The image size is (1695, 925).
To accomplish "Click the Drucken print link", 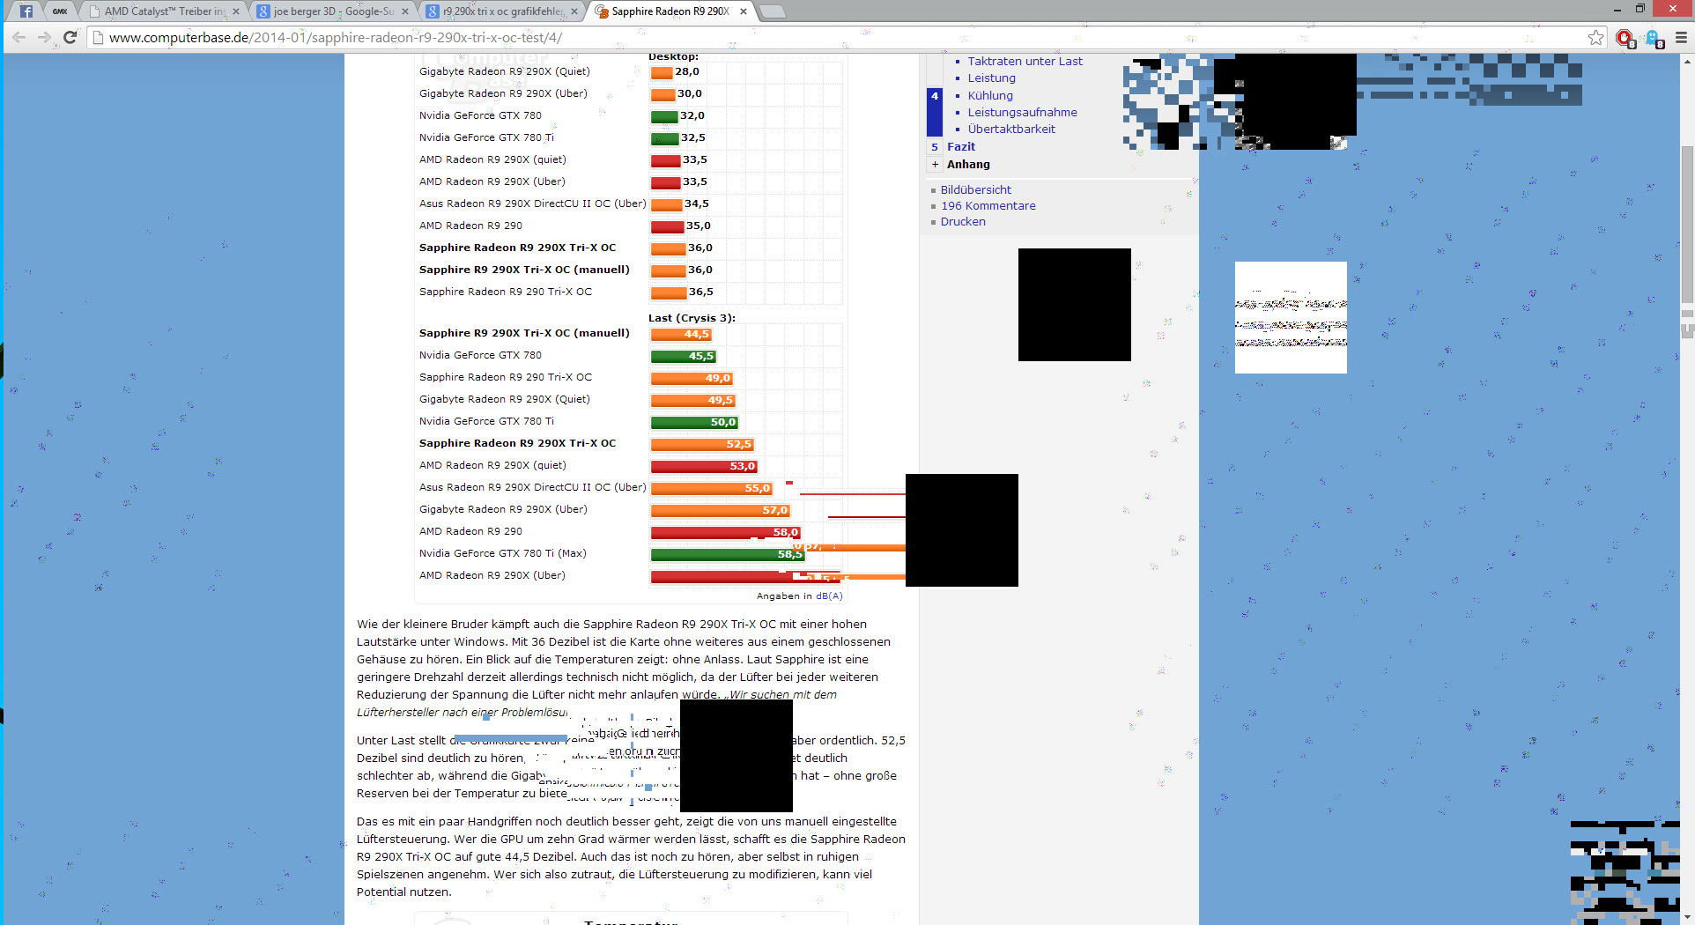I will (963, 221).
